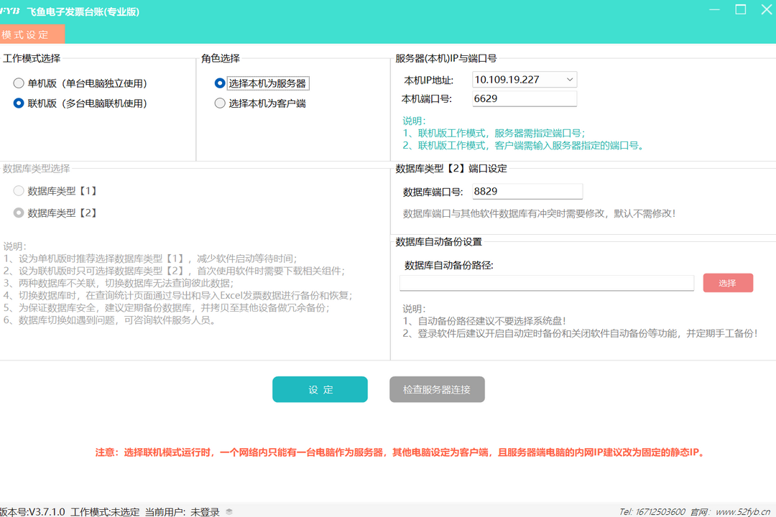Click inside the 本机端口号 field
The width and height of the screenshot is (776, 517).
[525, 98]
